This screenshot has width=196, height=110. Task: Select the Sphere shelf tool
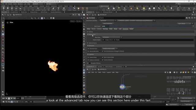pos(8,9)
